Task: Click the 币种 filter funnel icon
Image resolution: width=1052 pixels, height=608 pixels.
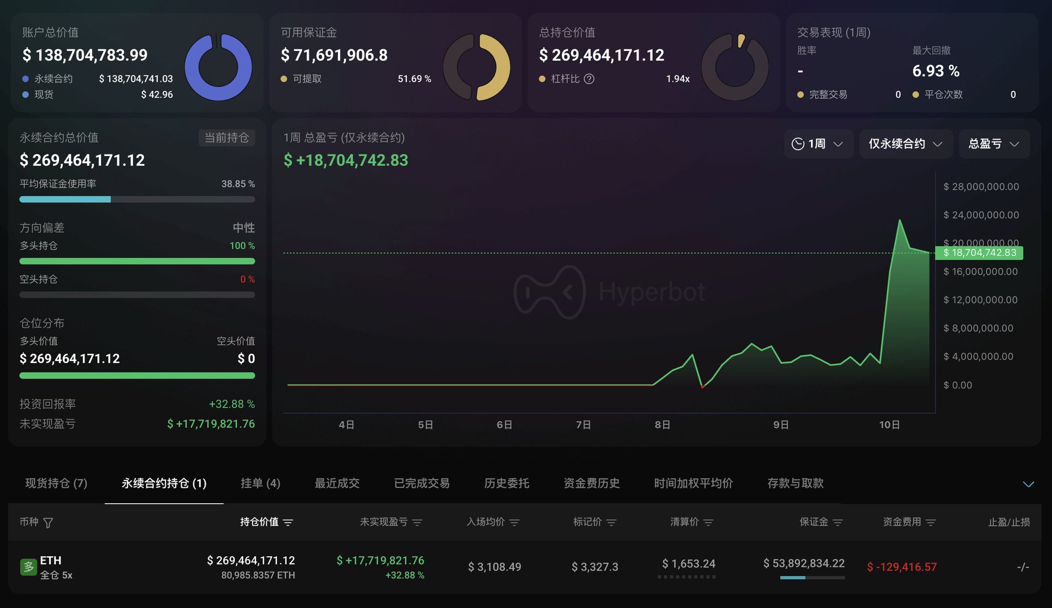Action: click(x=48, y=523)
